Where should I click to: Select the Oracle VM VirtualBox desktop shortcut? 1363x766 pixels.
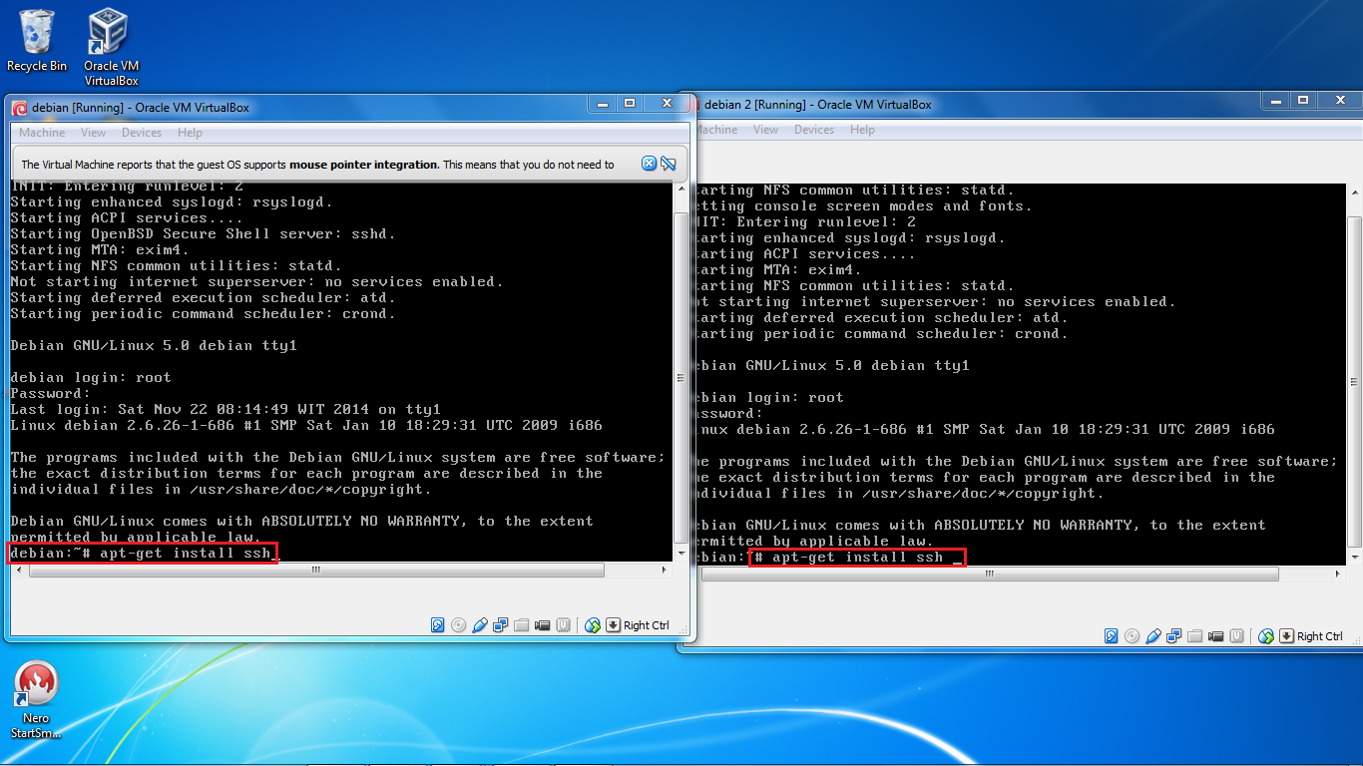click(111, 48)
